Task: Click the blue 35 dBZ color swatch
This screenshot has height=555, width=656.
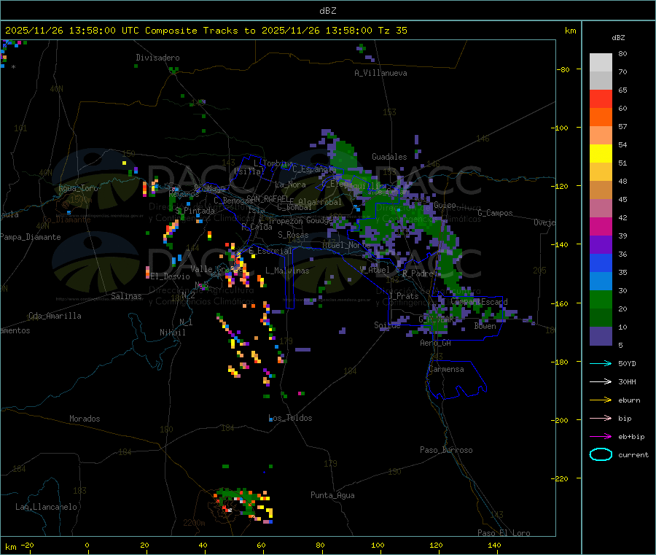Action: pyautogui.click(x=601, y=263)
